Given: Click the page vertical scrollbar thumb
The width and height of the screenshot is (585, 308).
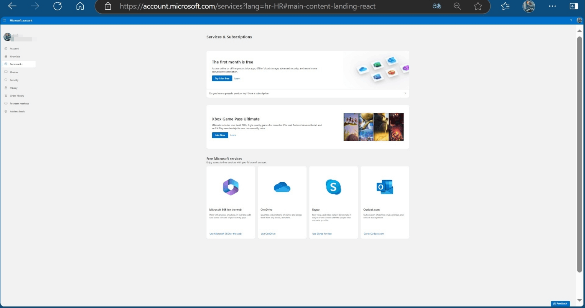Looking at the screenshot, I should tap(580, 155).
